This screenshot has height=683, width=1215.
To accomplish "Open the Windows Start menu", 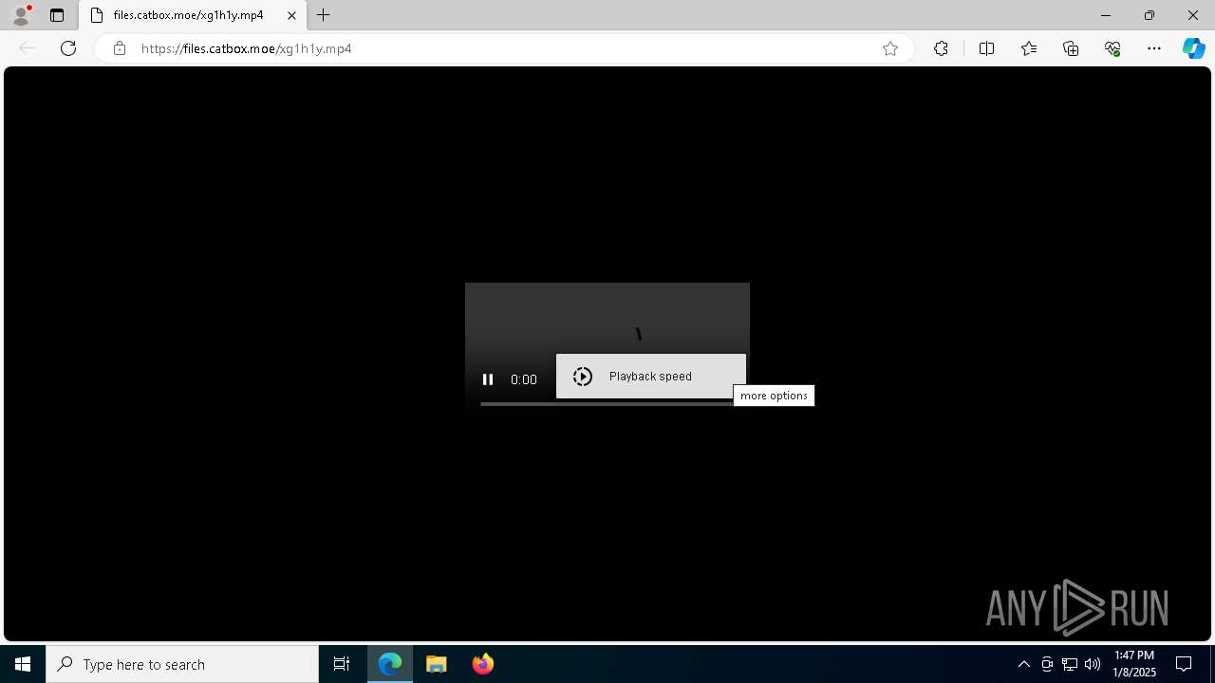I will (x=23, y=664).
